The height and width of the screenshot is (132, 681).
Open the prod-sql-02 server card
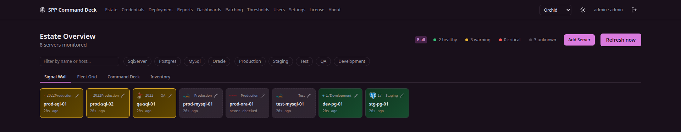click(x=108, y=103)
